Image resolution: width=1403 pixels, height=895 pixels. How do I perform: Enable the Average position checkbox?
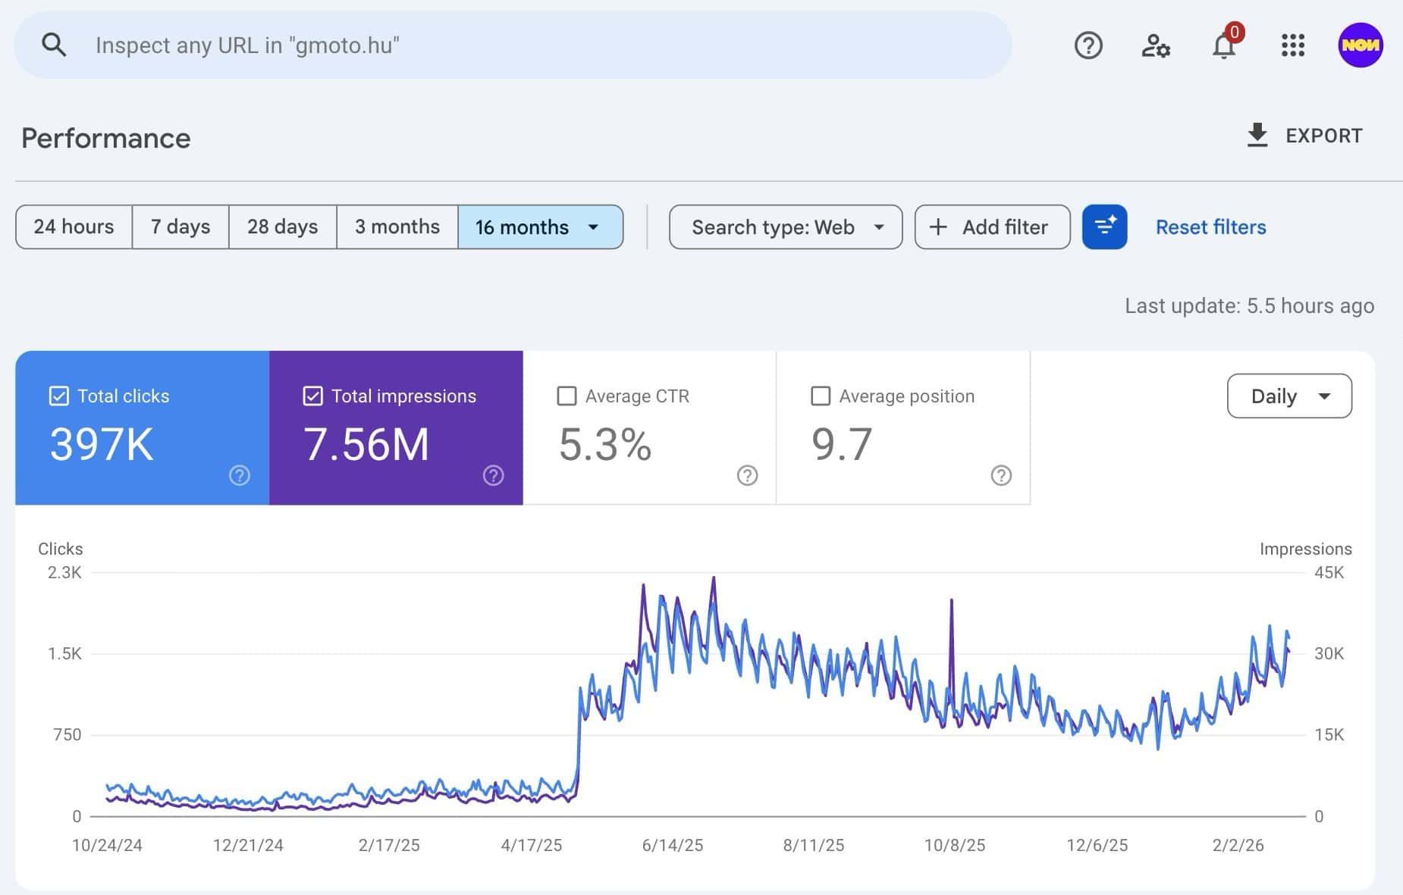[x=821, y=396]
